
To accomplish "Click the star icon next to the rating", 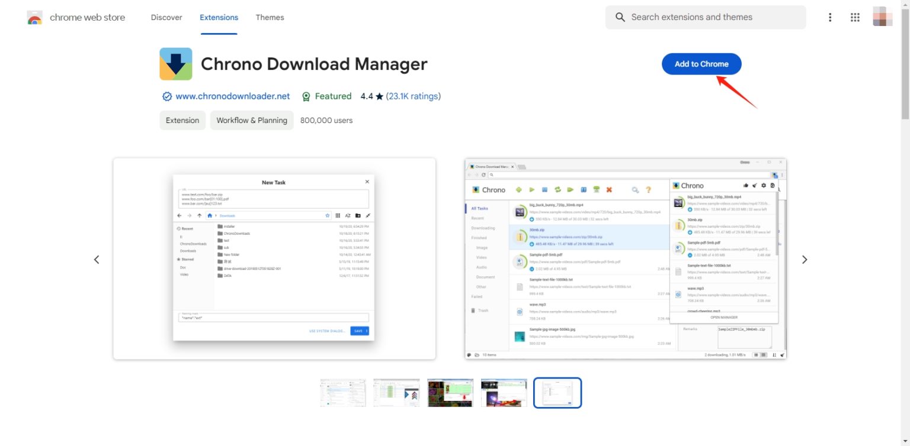I will click(x=378, y=96).
